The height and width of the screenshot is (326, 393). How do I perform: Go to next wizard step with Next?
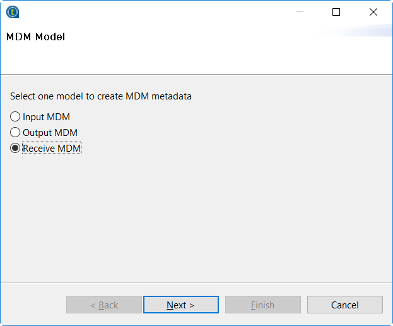(x=180, y=305)
